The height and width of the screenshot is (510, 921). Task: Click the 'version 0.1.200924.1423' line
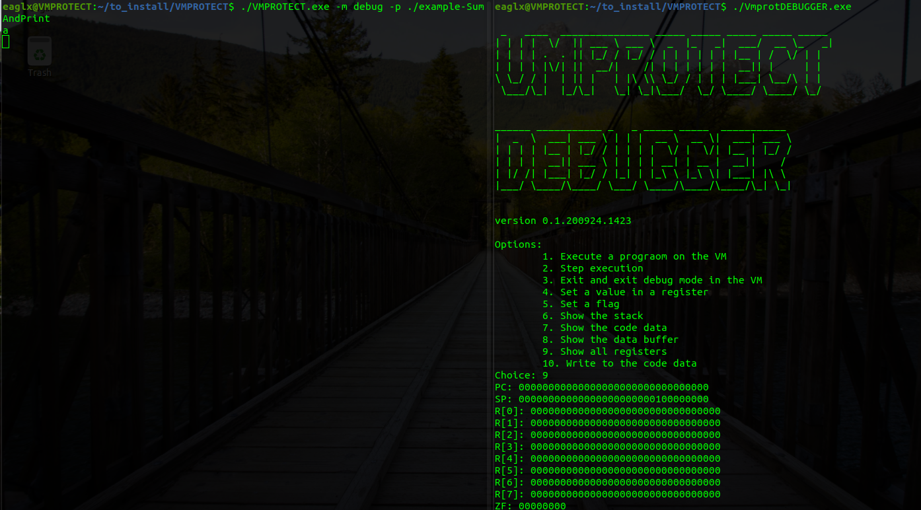point(563,221)
